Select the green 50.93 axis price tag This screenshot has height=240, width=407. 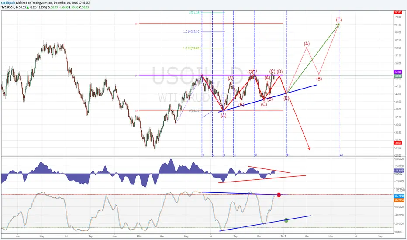tap(398, 76)
